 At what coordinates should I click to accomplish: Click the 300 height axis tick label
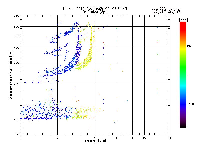[x=17, y=63]
